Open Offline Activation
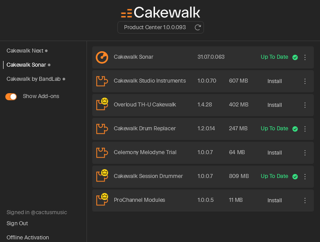 27,238
